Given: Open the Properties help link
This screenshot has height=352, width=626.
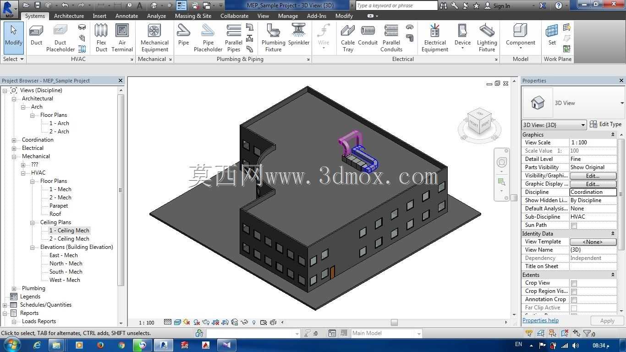Looking at the screenshot, I should [x=540, y=320].
